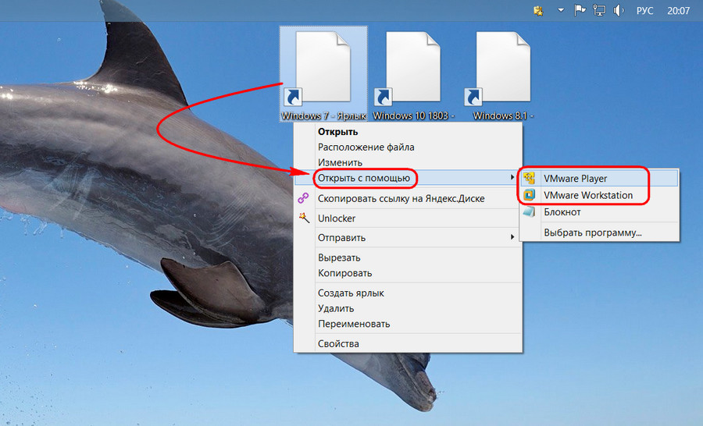
Task: Click the Yandex Disk link icon
Action: click(304, 198)
